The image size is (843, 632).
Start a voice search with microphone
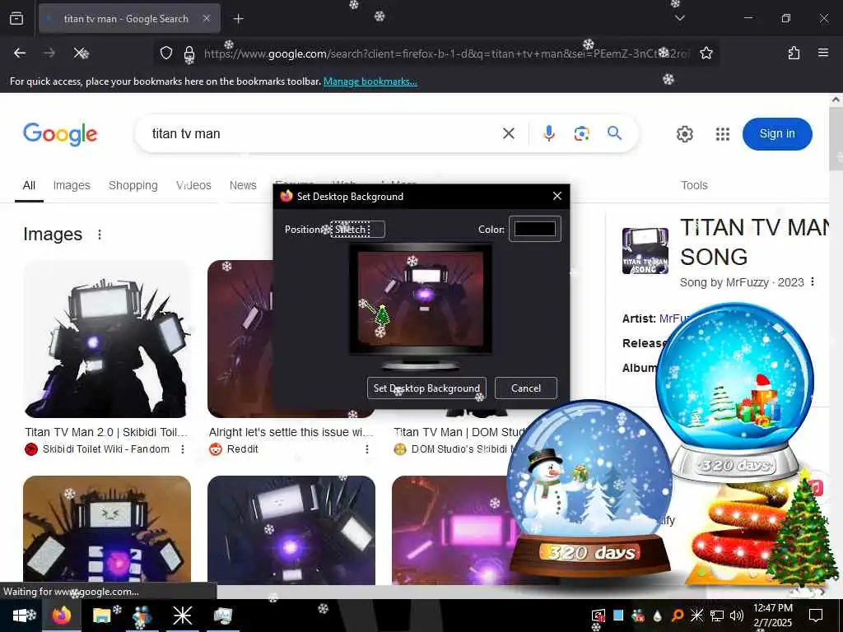click(548, 133)
